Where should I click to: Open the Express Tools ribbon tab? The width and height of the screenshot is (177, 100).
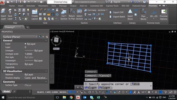click(112, 6)
